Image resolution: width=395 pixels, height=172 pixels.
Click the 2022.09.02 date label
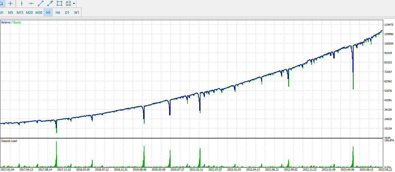[x=291, y=170]
